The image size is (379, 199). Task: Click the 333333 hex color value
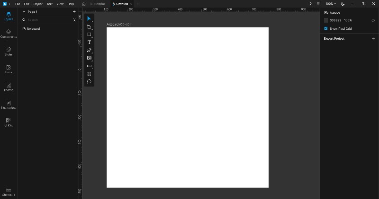tap(335, 20)
